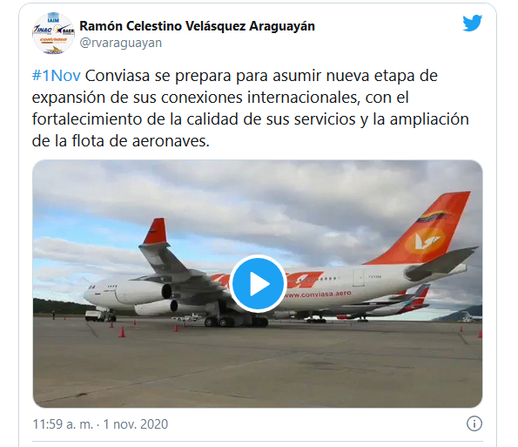Viewport: 518px width, 447px height.
Task: Click the tweet text about Conviasa expansion
Action: (x=251, y=108)
